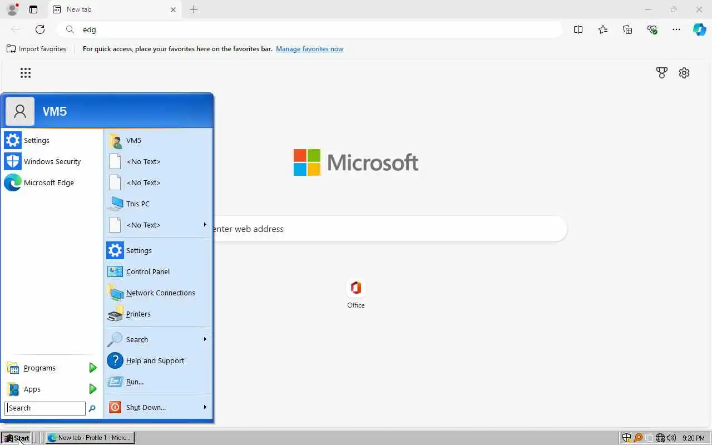Close the New tab tab
This screenshot has height=445, width=712.
(173, 9)
